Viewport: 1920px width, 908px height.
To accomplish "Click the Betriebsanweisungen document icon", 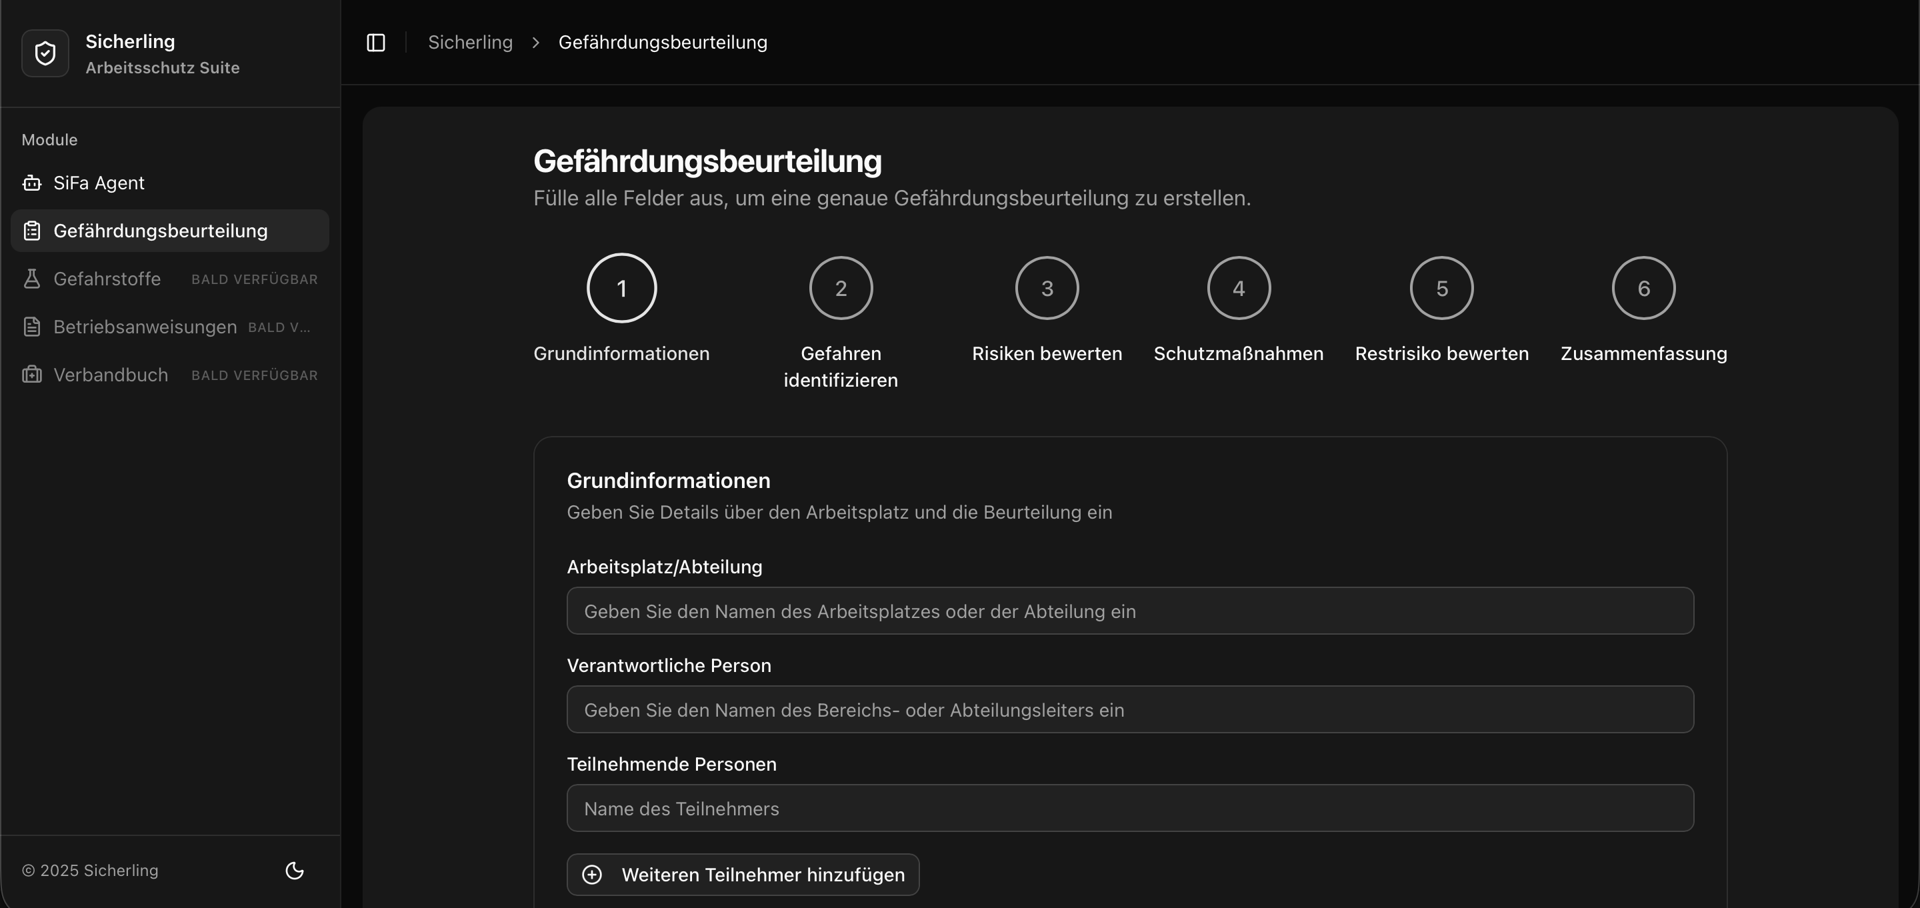I will point(32,327).
